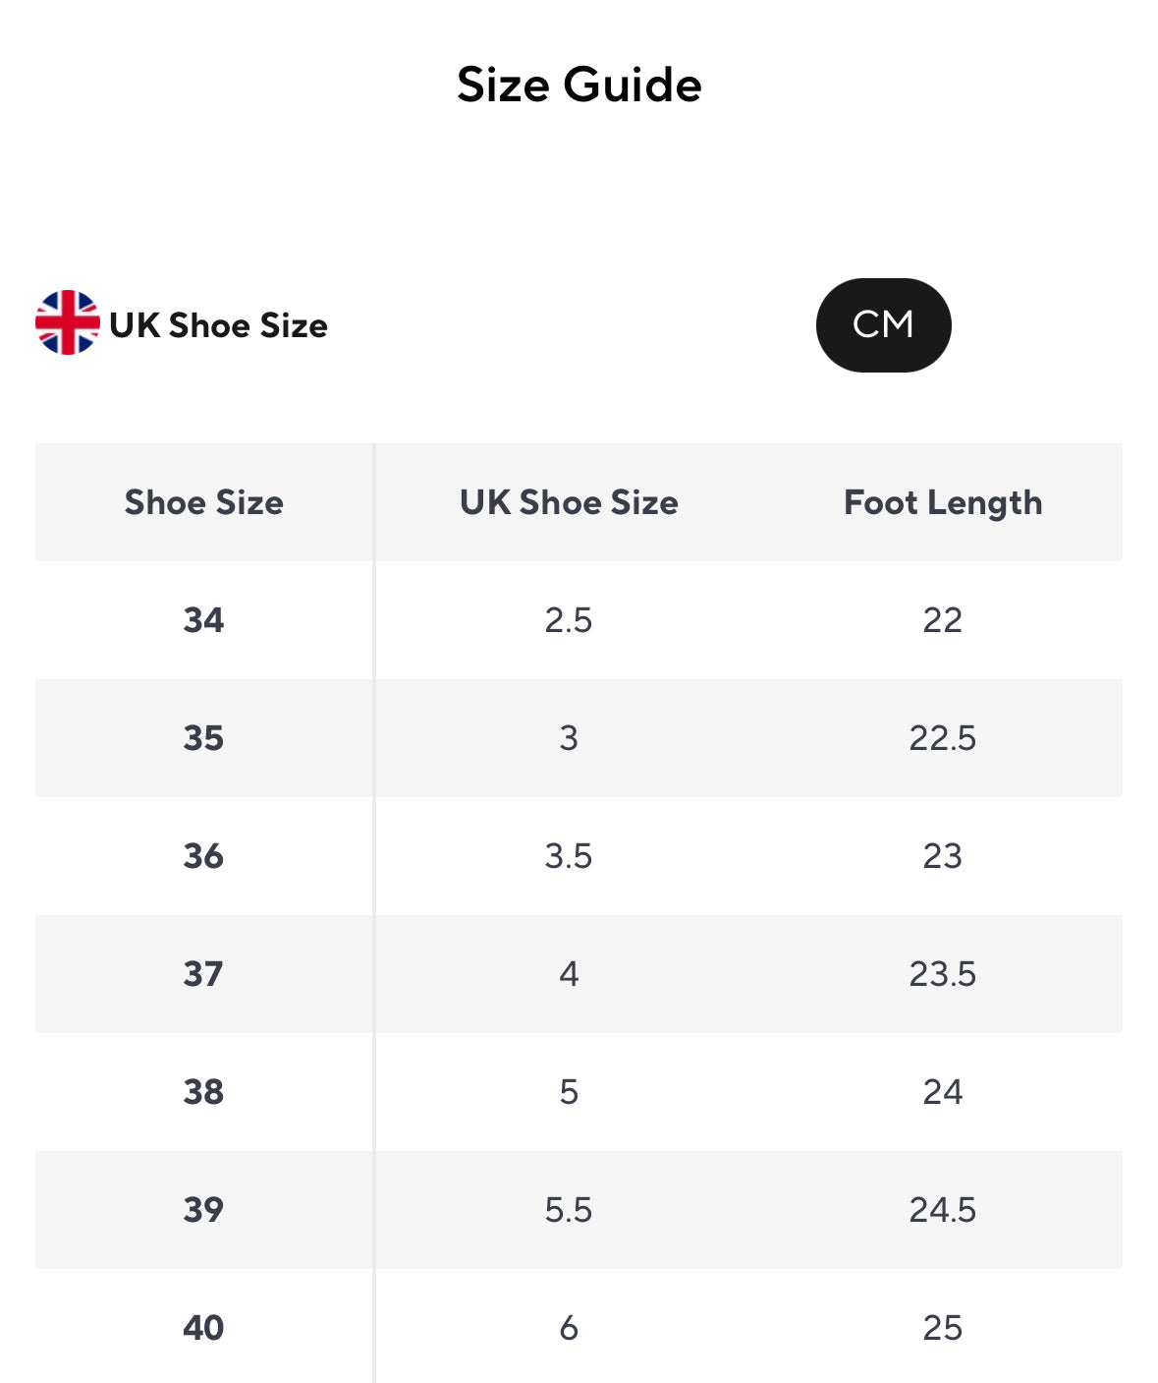The height and width of the screenshot is (1383, 1158).
Task: Select the Foot Length column header
Action: pos(942,502)
